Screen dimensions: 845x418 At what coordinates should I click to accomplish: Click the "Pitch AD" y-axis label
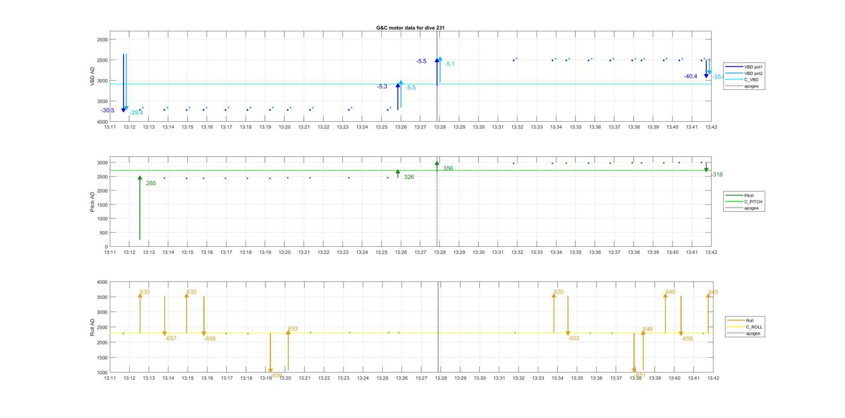93,202
